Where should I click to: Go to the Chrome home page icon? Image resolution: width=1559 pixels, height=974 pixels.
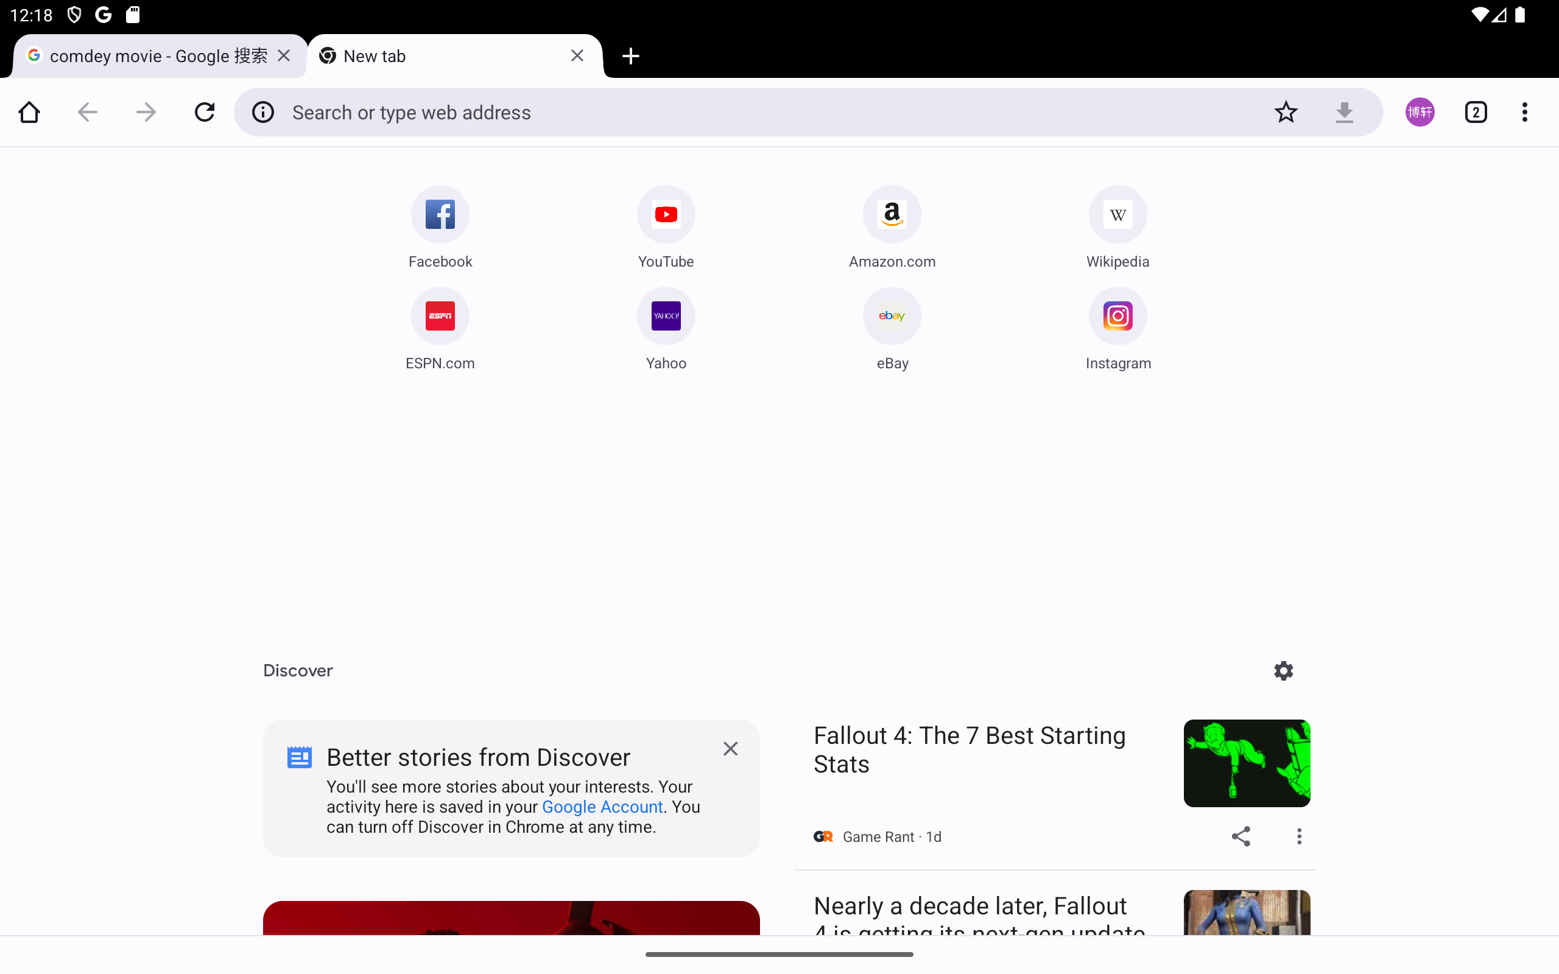point(29,112)
